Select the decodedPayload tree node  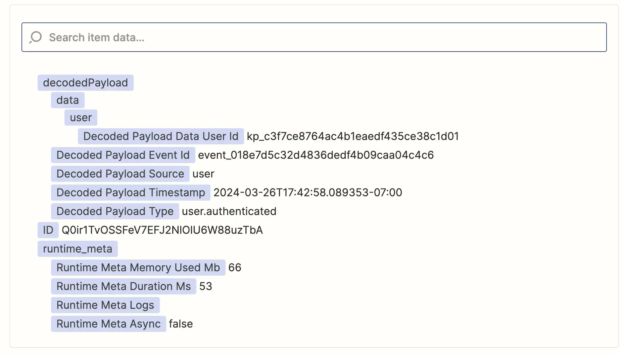click(85, 83)
